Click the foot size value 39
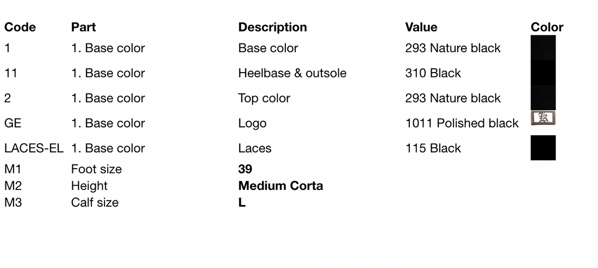 point(245,169)
